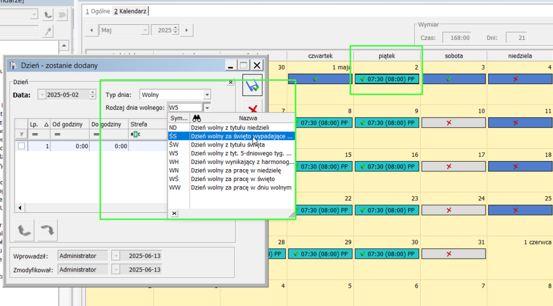Click the Od godziny column header

[70, 124]
